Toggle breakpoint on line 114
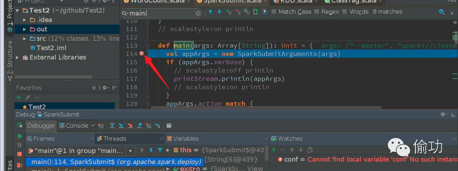Screen dimensions: 458x171 [142, 53]
